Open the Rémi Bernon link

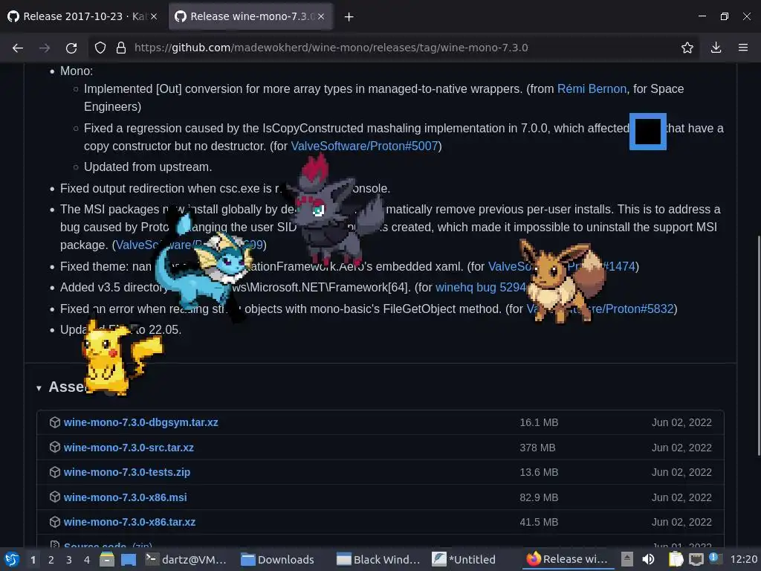[592, 89]
